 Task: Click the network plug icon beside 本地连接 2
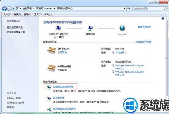pos(113,52)
